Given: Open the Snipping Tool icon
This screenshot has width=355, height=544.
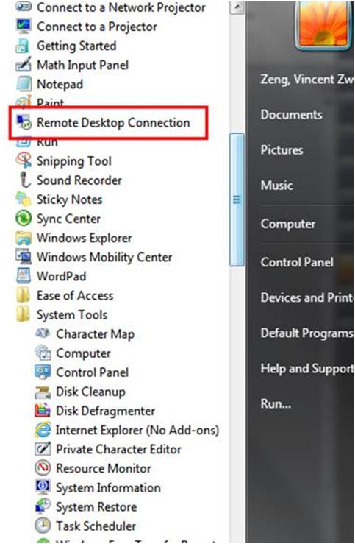Looking at the screenshot, I should pyautogui.click(x=24, y=160).
